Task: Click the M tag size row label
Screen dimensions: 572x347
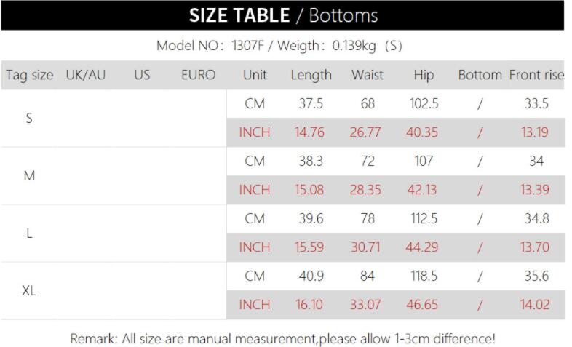Action: (x=29, y=175)
